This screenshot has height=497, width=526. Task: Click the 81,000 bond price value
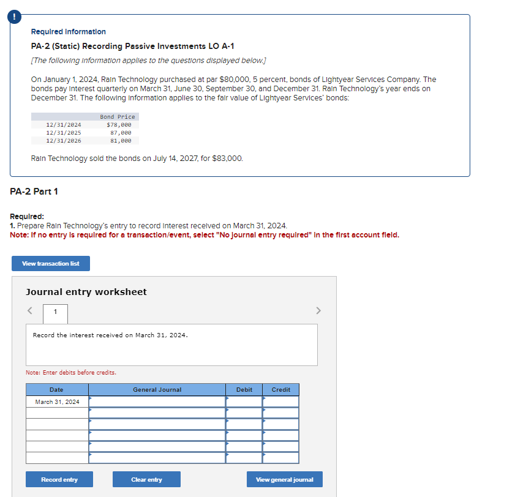click(x=121, y=141)
